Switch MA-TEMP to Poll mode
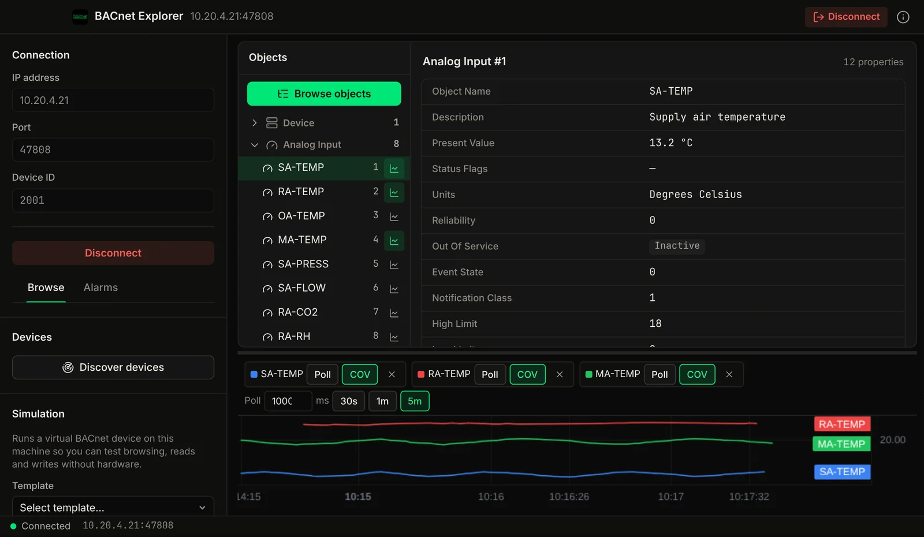This screenshot has width=924, height=537. tap(660, 374)
